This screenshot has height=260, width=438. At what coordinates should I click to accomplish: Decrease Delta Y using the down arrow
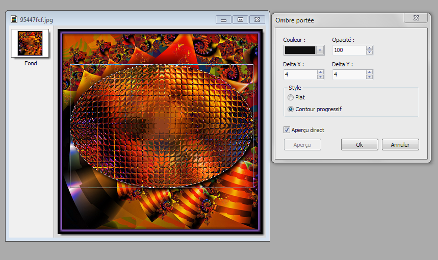click(x=369, y=76)
